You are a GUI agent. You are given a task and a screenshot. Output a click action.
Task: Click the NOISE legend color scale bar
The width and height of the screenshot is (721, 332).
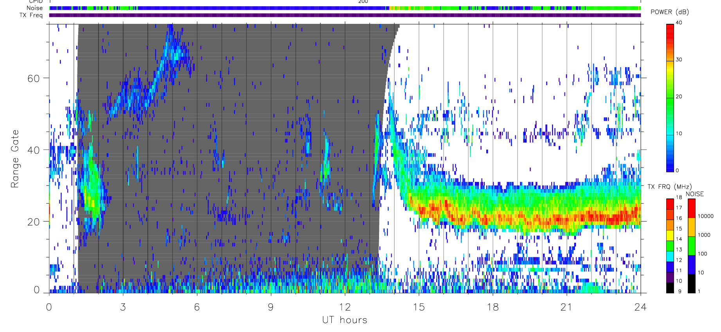coord(692,246)
